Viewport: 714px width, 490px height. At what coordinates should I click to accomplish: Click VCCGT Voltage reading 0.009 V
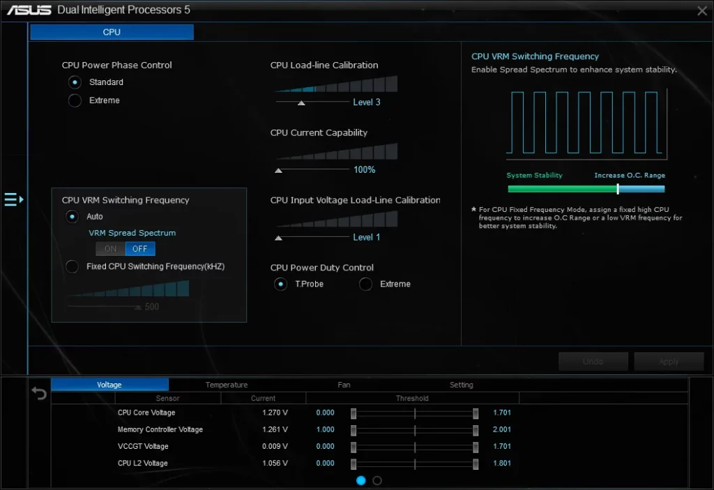275,447
